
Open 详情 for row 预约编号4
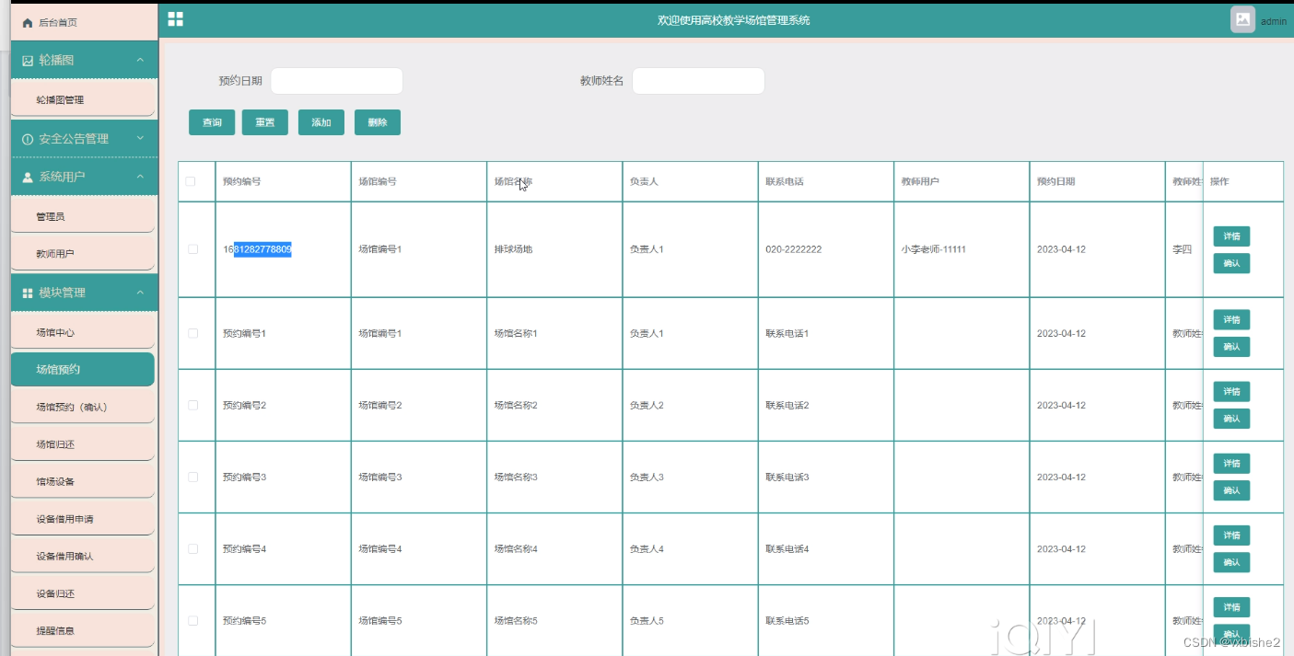tap(1231, 535)
